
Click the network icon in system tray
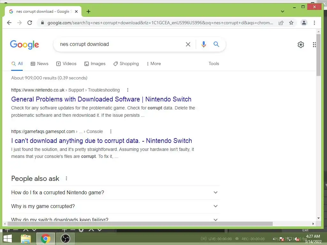289,239
